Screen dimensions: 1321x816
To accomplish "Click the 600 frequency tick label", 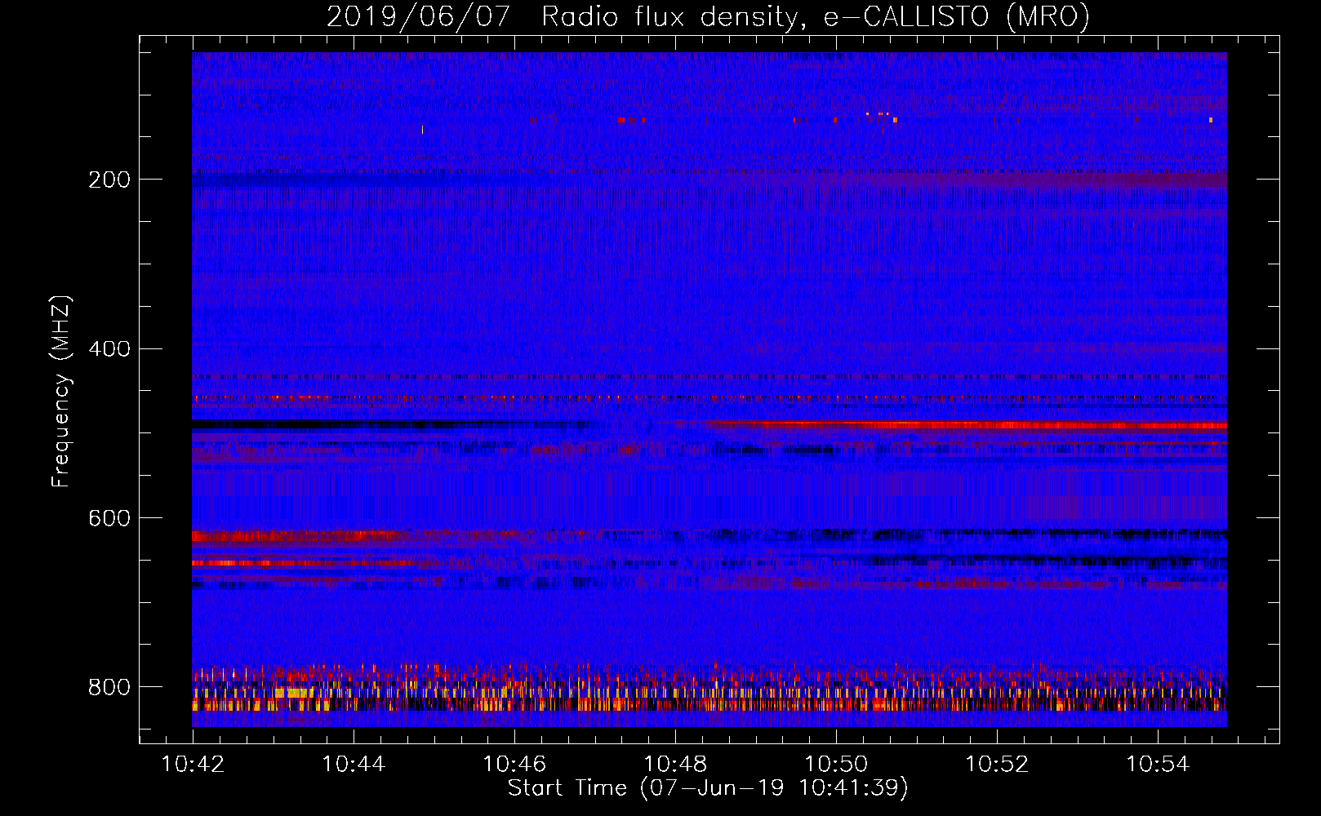I will [x=109, y=519].
